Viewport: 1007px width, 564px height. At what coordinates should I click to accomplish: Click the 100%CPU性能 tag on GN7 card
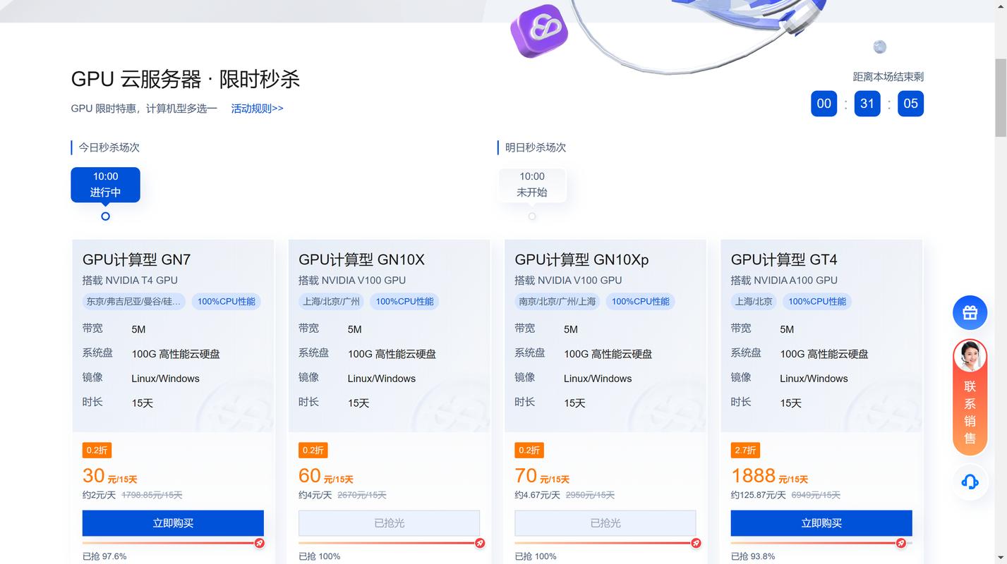227,302
